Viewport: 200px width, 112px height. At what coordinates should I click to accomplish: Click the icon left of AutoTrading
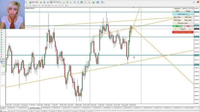point(48,2)
